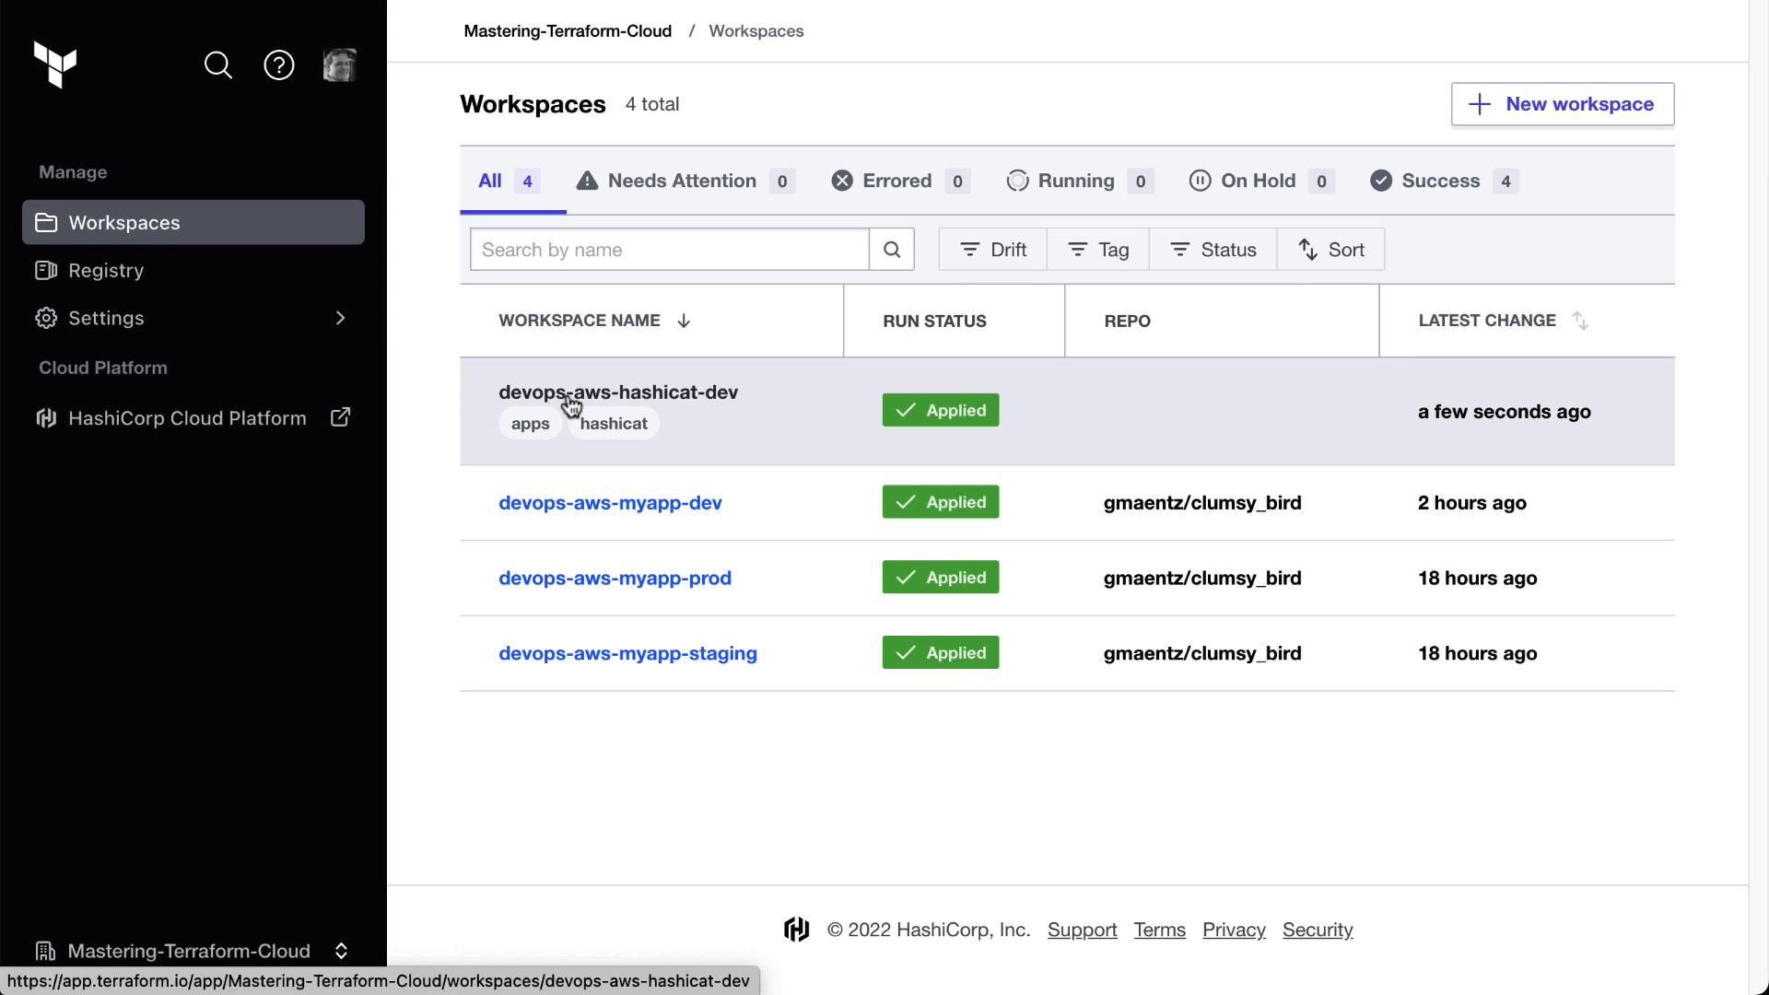Open the devops-aws-hashicat-dev workspace

[618, 392]
